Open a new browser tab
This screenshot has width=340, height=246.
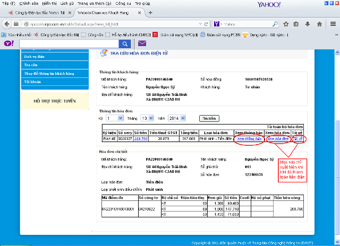[x=151, y=12]
